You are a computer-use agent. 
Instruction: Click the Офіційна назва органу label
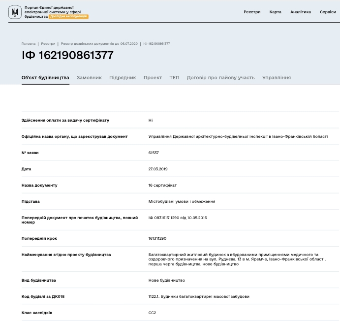tap(75, 136)
